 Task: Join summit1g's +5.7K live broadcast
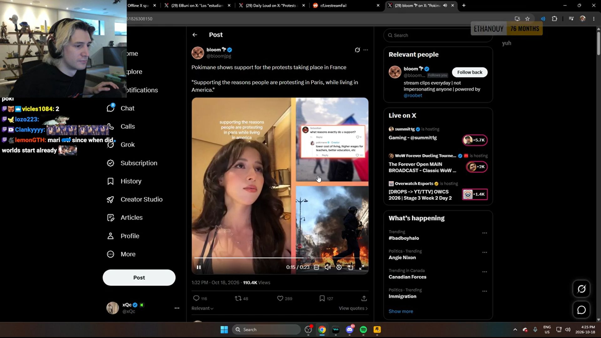[x=475, y=140]
